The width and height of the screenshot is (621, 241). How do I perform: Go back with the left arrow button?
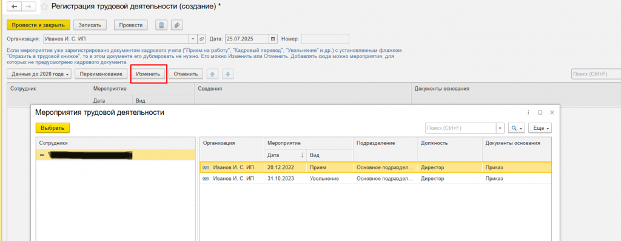point(15,7)
